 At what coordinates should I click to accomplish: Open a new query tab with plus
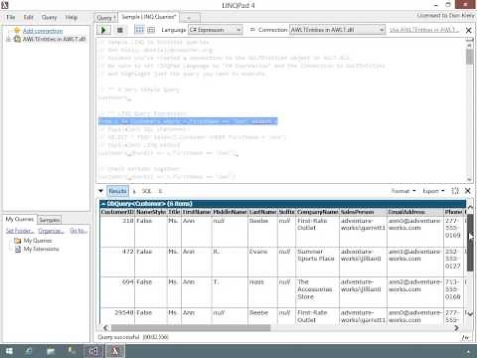point(189,18)
